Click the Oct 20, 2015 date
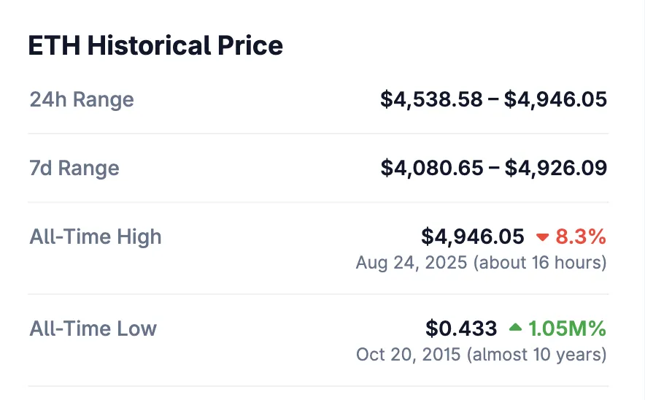 pos(409,355)
